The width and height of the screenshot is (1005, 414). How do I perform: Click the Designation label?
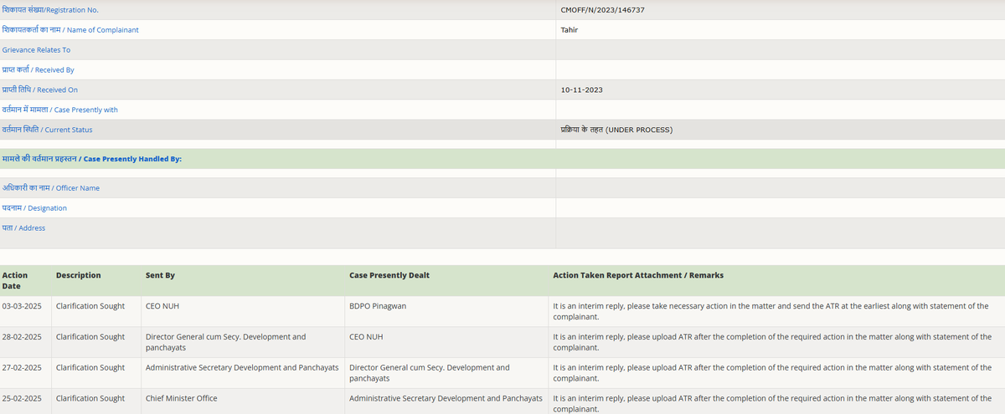tap(34, 208)
